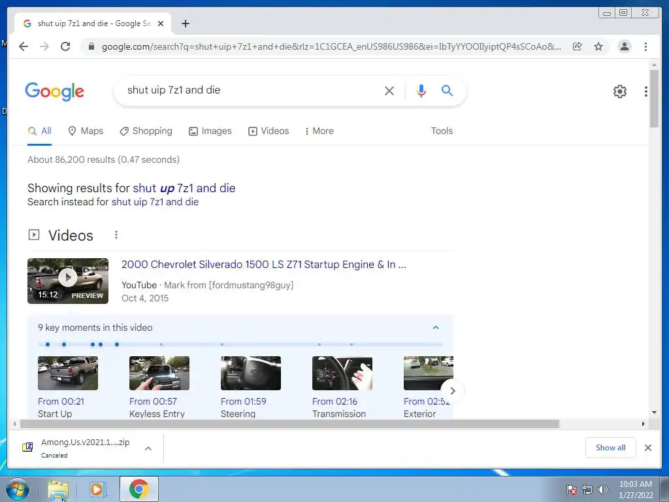Open Google quick settings gear

point(620,91)
